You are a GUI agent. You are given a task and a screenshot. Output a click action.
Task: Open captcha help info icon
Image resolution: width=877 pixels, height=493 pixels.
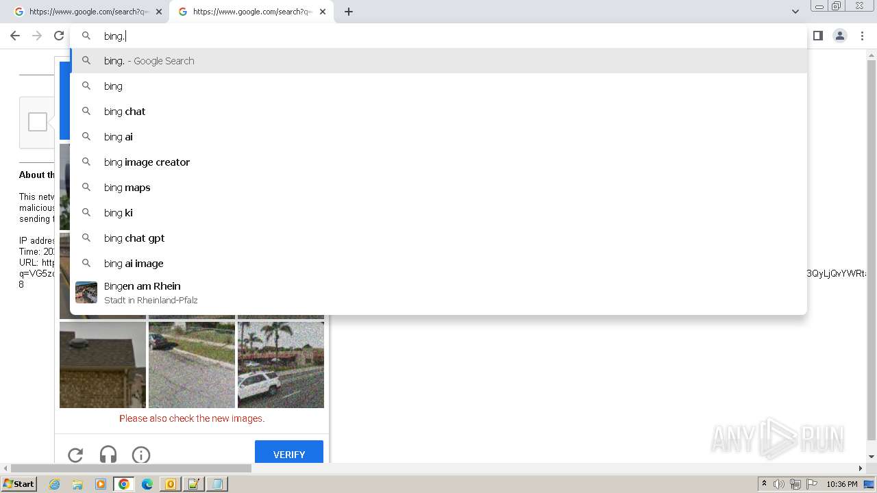tap(141, 454)
